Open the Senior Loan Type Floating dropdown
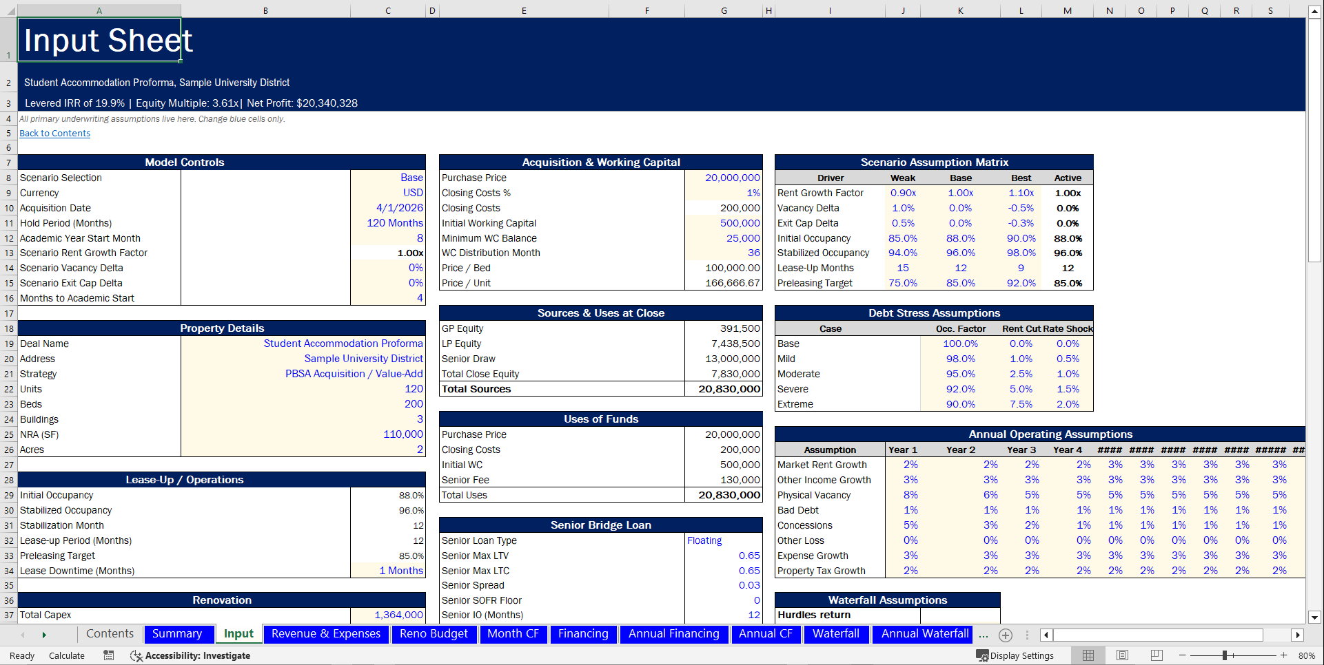Screen dimensions: 1324x665 click(x=704, y=540)
